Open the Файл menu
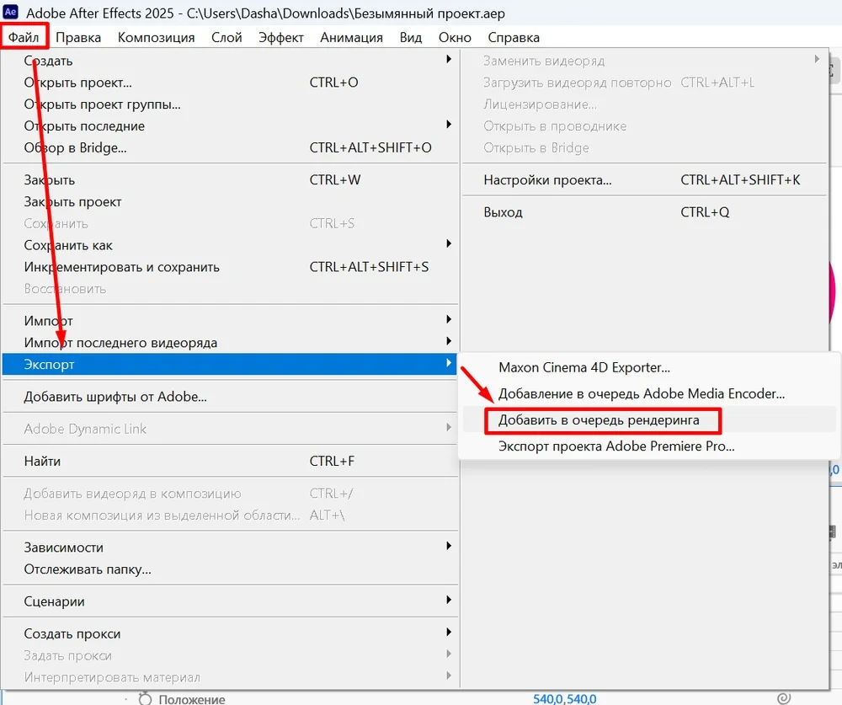Screen dimensions: 842x705 [24, 37]
